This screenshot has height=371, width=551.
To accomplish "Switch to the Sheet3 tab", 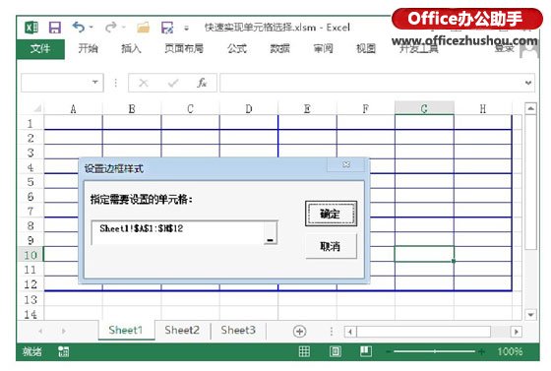I will coord(238,331).
